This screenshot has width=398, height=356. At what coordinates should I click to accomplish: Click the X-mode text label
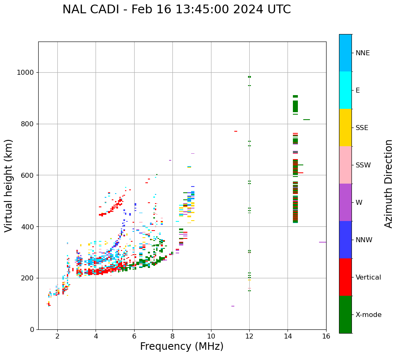click(x=368, y=315)
